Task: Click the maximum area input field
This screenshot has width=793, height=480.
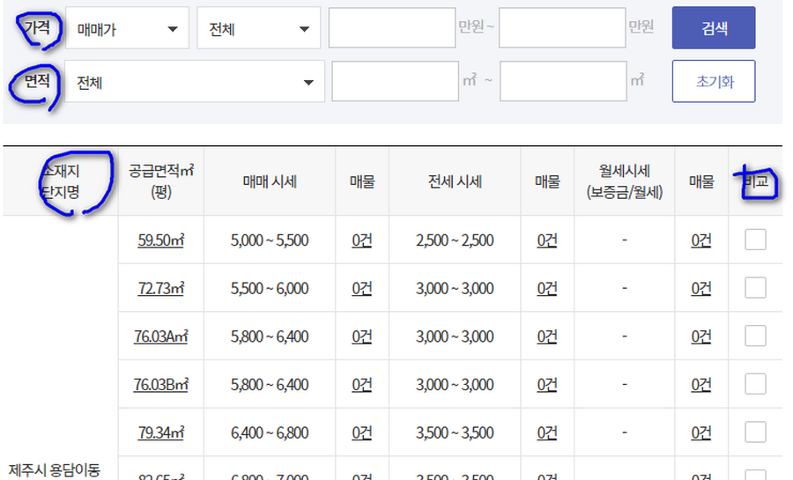Action: pos(563,81)
